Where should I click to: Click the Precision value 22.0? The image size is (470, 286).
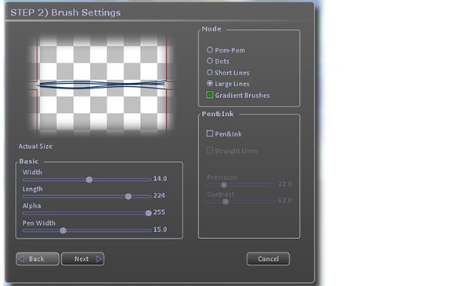pos(285,184)
